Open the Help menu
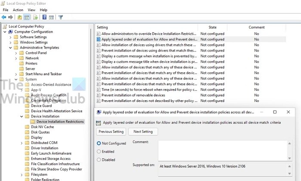This screenshot has height=181, width=301. point(43,10)
